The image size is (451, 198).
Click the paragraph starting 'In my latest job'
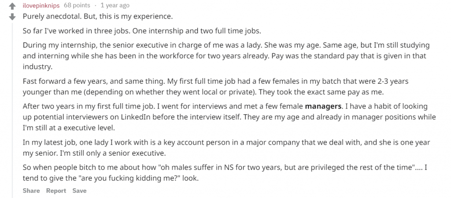click(226, 148)
